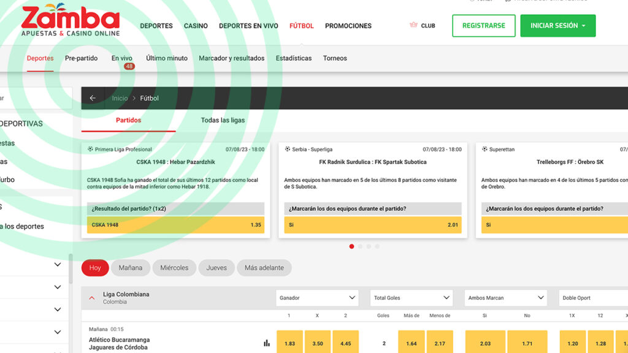The width and height of the screenshot is (628, 353).
Task: Select draw odds 3.50
Action: 318,343
